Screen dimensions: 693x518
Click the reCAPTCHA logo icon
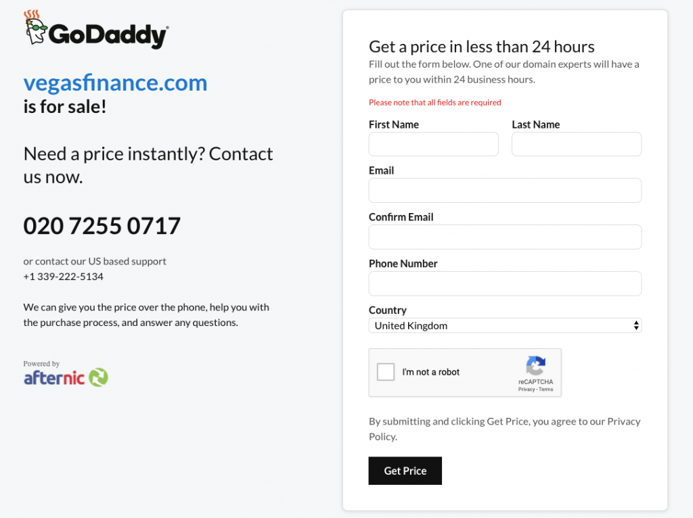(535, 366)
